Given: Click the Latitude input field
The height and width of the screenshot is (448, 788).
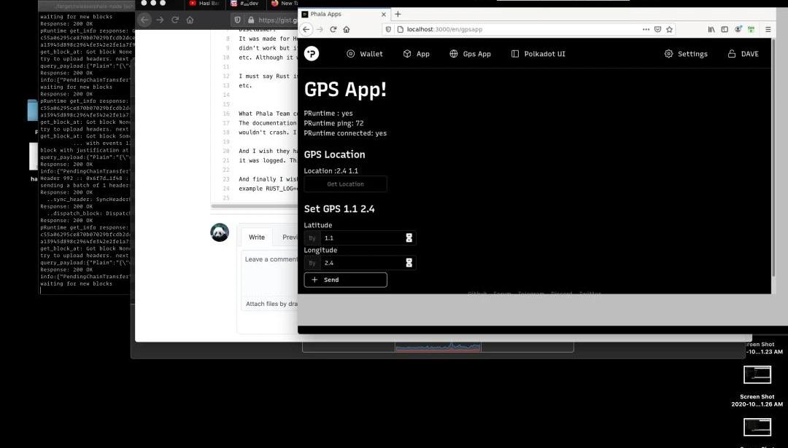Looking at the screenshot, I should tap(362, 238).
